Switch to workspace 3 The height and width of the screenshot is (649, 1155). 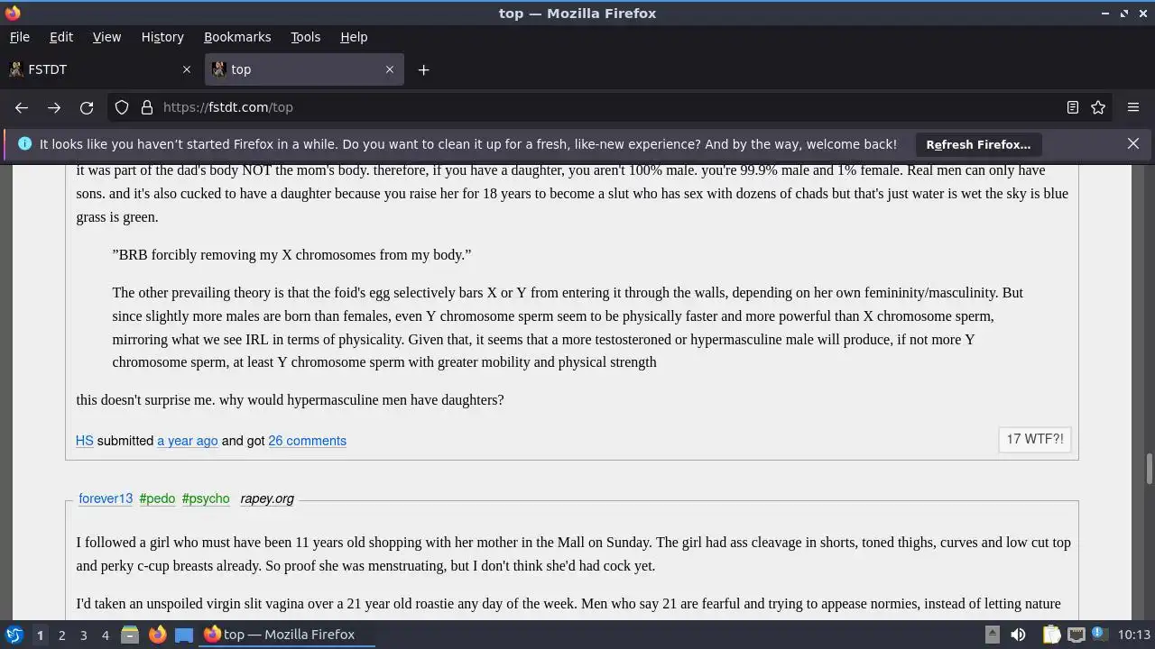tap(83, 635)
